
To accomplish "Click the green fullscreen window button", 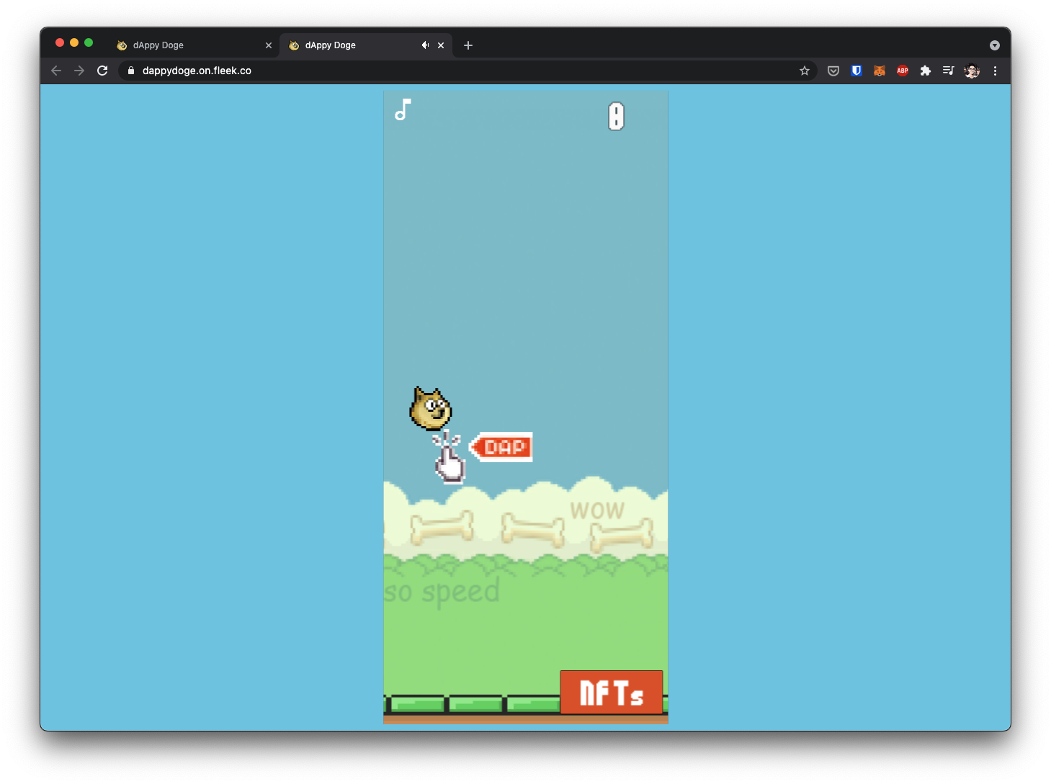I will coord(89,42).
